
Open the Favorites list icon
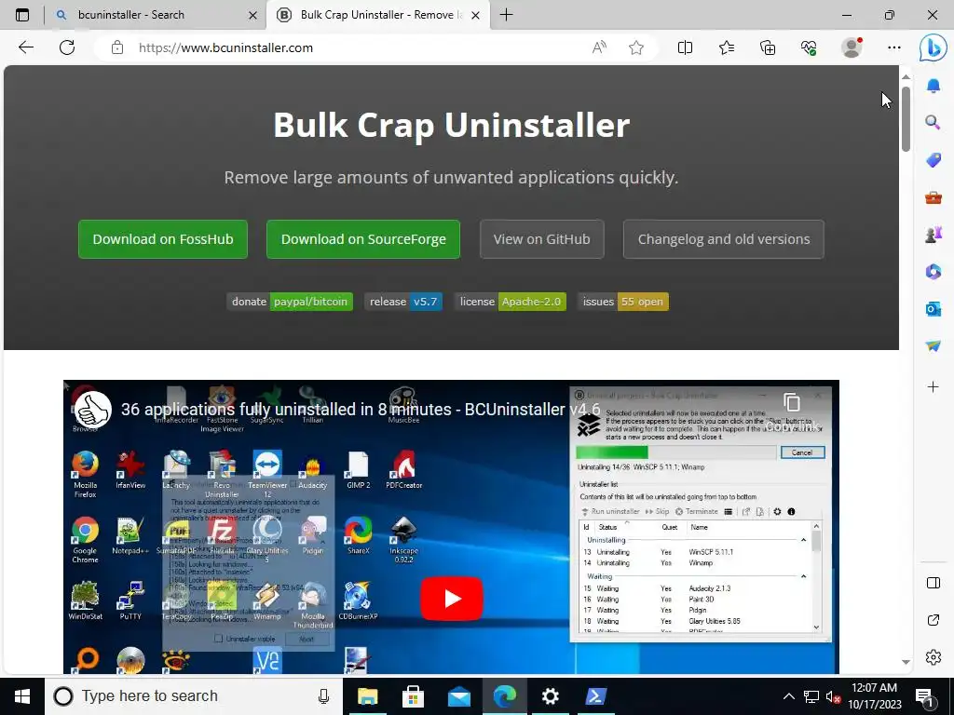727,47
